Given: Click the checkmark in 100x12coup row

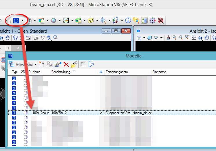Looking at the screenshot, I should pos(101,113).
